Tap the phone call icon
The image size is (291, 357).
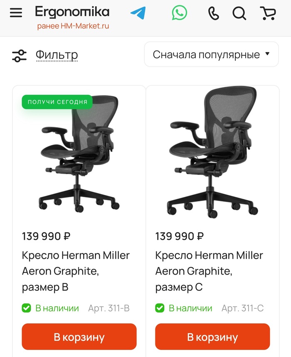213,13
